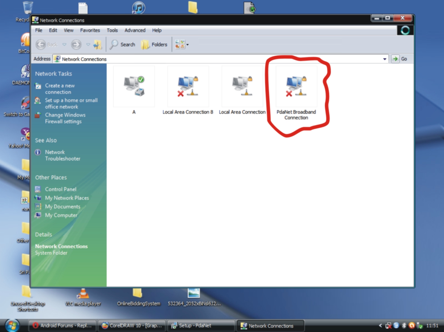Image resolution: width=444 pixels, height=332 pixels.
Task: Click Change Windows Firewall settings link
Action: pyautogui.click(x=65, y=118)
